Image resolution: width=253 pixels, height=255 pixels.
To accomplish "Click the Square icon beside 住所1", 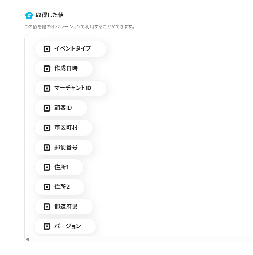I will pos(47,167).
